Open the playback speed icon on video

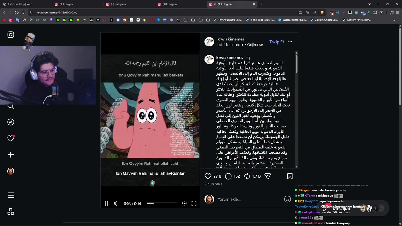tap(184, 203)
